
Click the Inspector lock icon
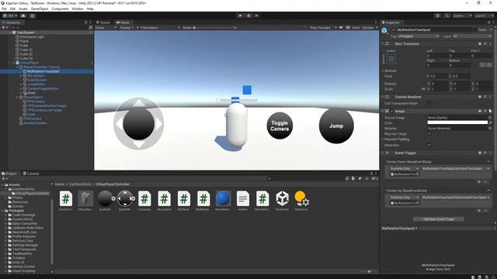[489, 22]
